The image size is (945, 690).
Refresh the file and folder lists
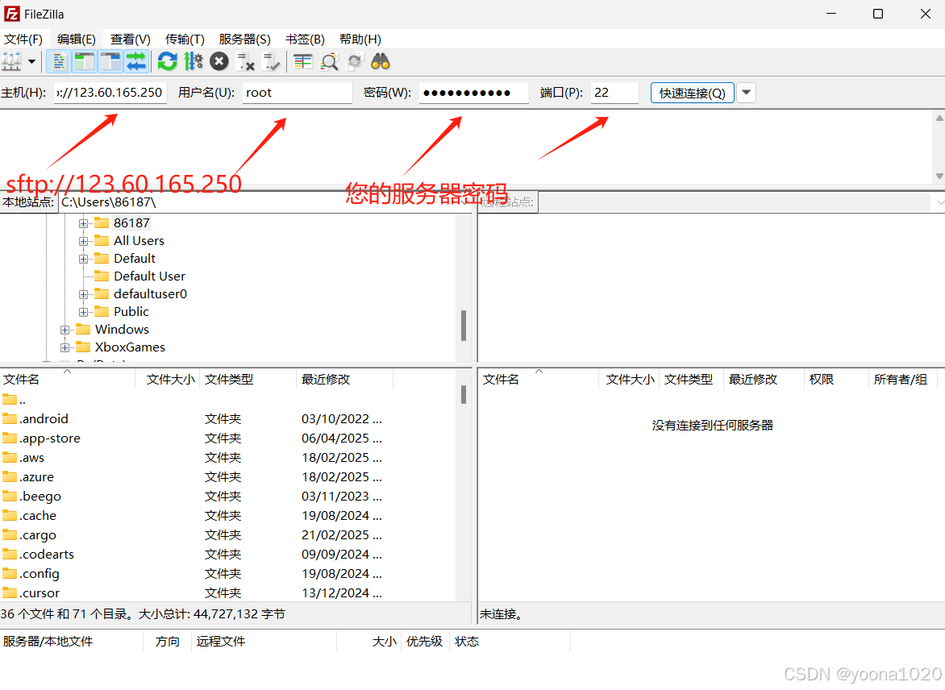[x=168, y=61]
